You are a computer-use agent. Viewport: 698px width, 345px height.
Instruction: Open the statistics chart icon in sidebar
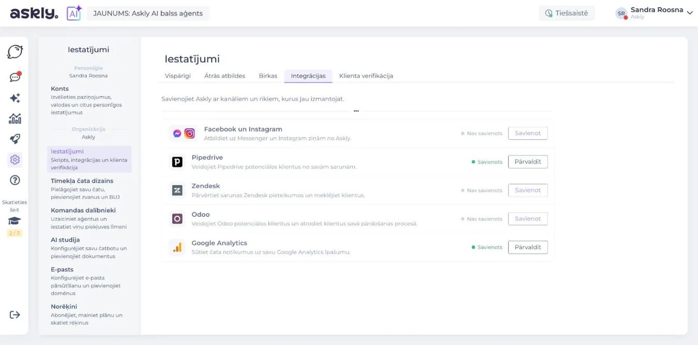click(15, 118)
